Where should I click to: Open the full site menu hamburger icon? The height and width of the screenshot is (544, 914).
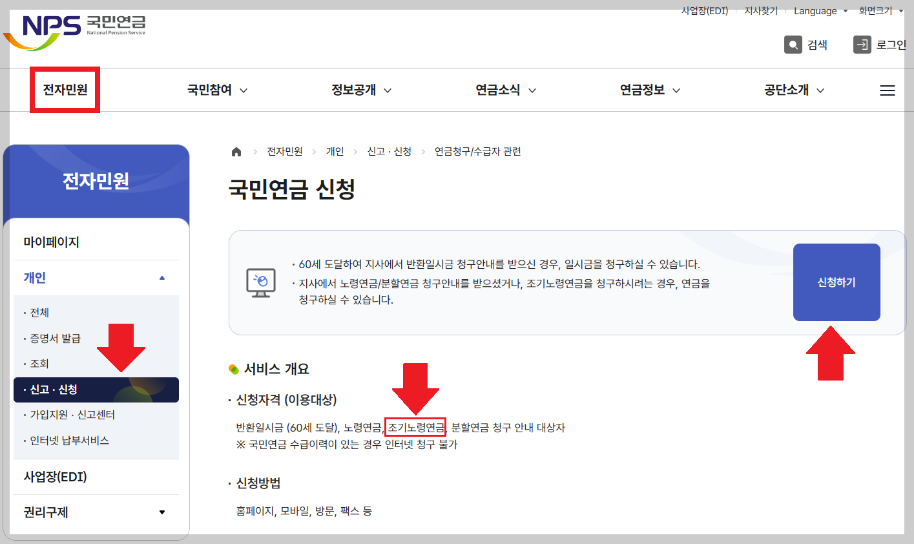[888, 90]
